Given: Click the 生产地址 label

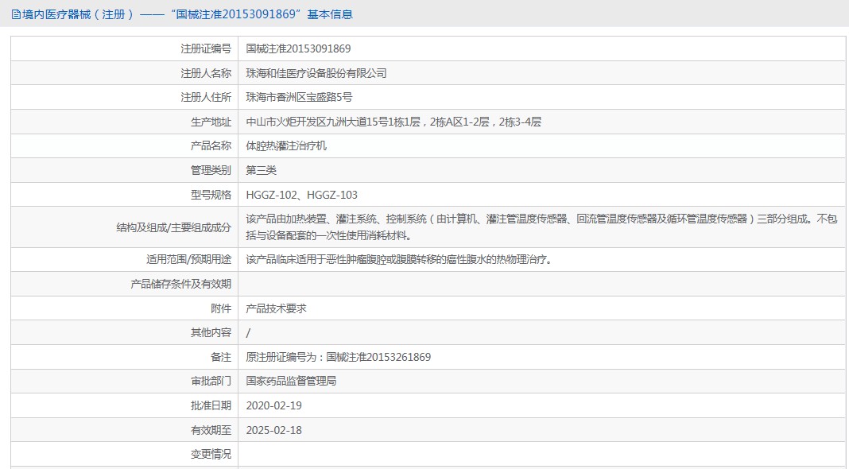Looking at the screenshot, I should point(211,122).
